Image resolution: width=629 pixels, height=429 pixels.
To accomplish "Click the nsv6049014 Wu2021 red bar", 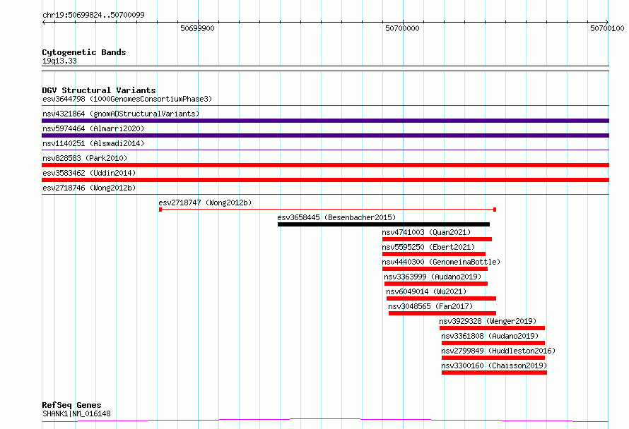I will point(441,298).
